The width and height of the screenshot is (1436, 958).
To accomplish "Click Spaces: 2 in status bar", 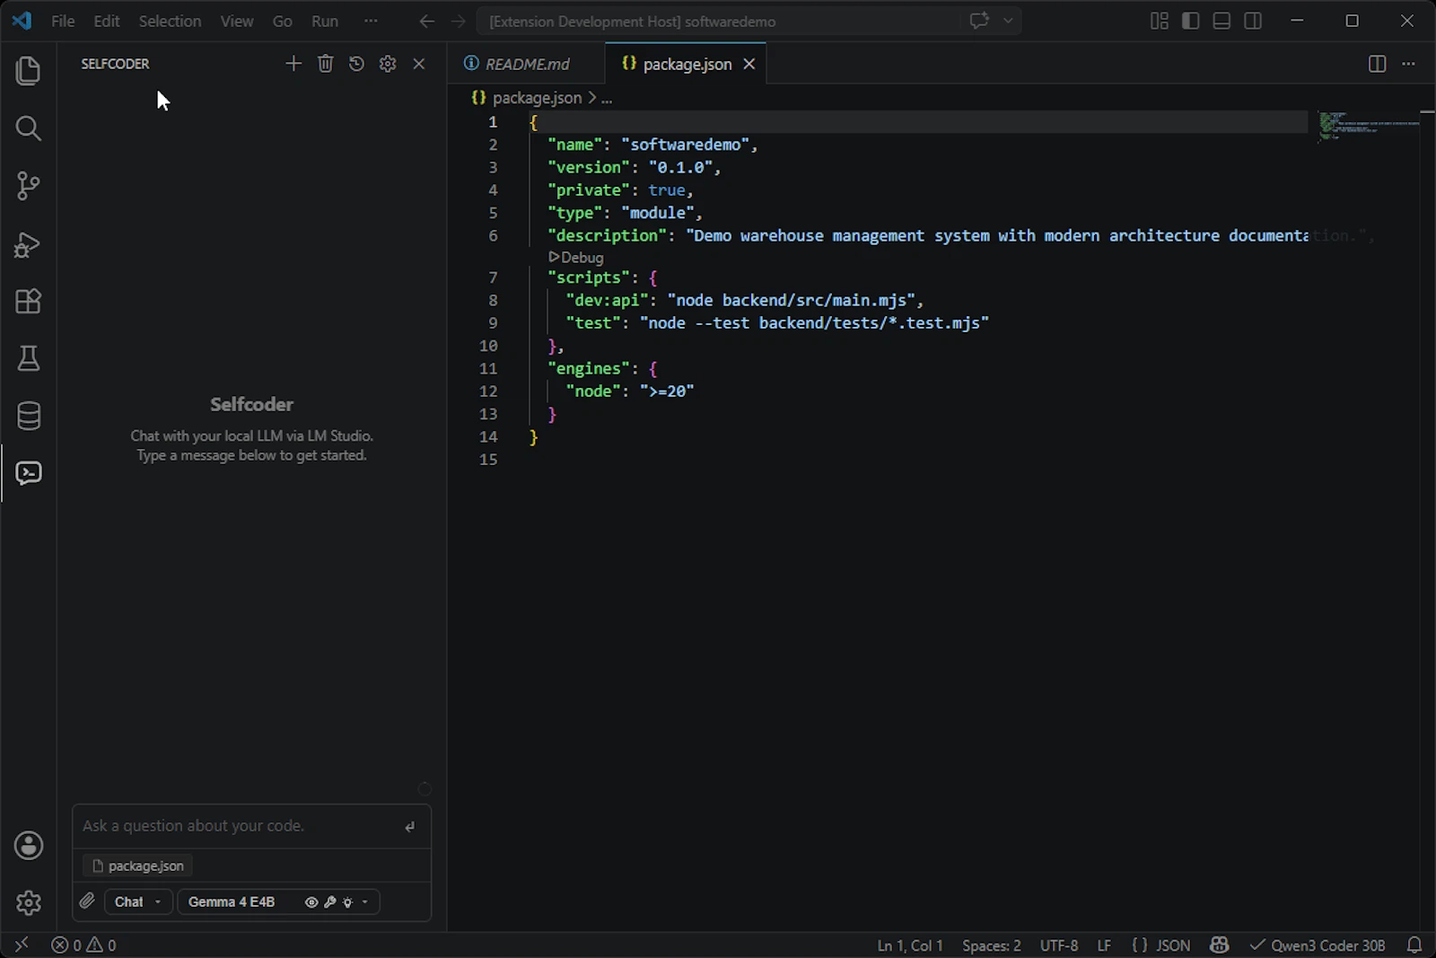I will (x=992, y=945).
